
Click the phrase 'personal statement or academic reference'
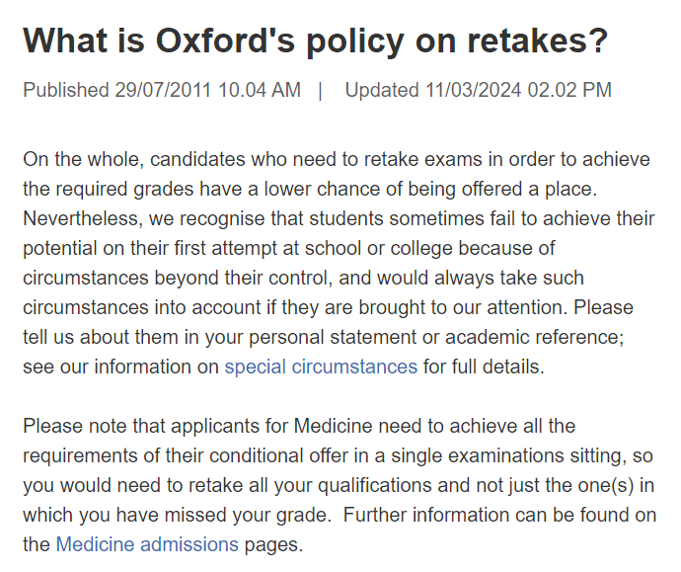[436, 337]
